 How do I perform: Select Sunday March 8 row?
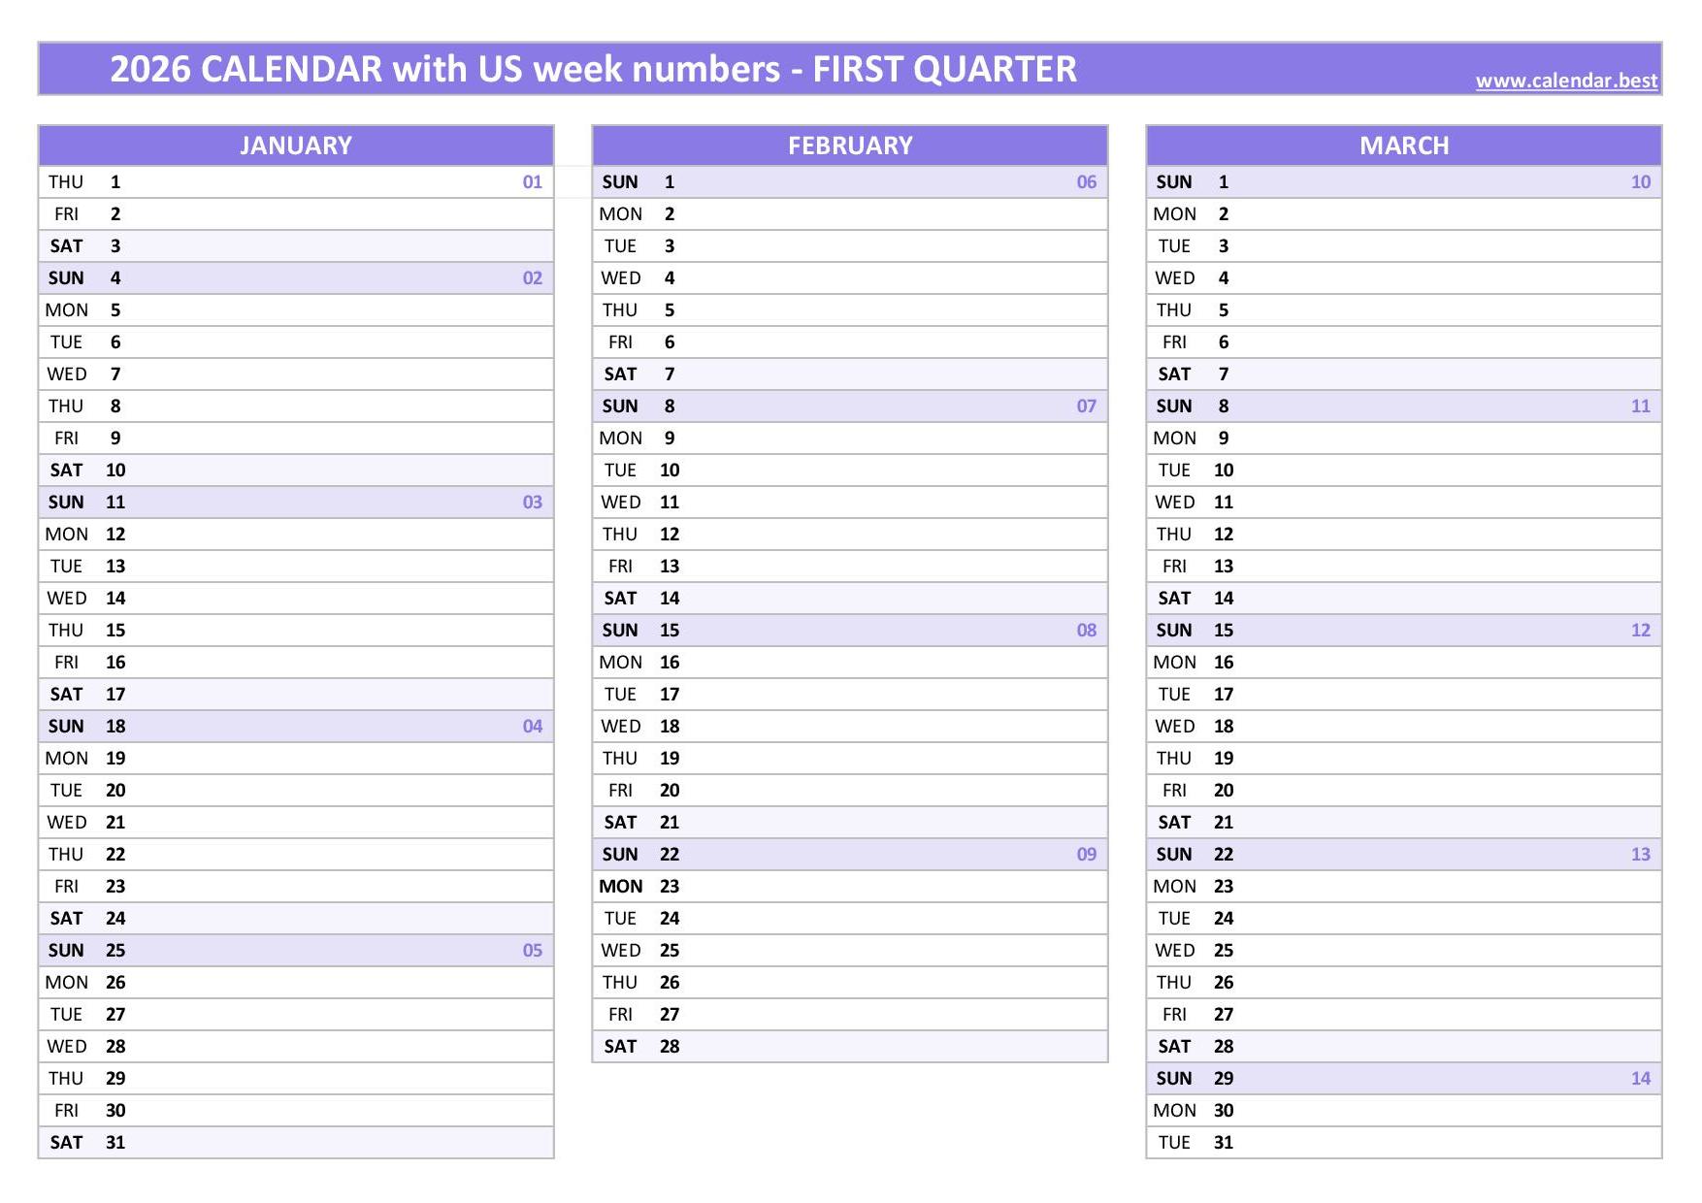point(1404,406)
